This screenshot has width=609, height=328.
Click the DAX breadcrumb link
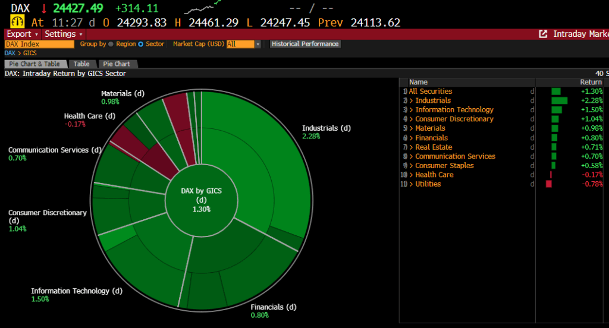coord(10,53)
